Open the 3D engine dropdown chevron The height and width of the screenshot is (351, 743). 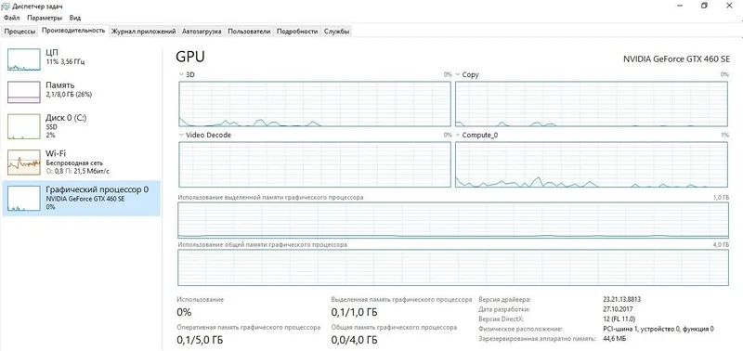181,74
